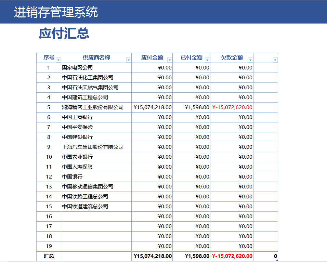Select the 中国银行 supplier cell

96,177
